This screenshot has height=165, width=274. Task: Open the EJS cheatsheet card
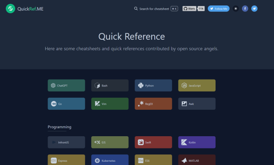(110, 142)
